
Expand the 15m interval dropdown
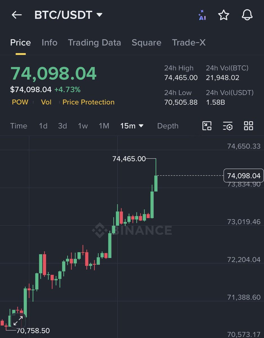(132, 126)
